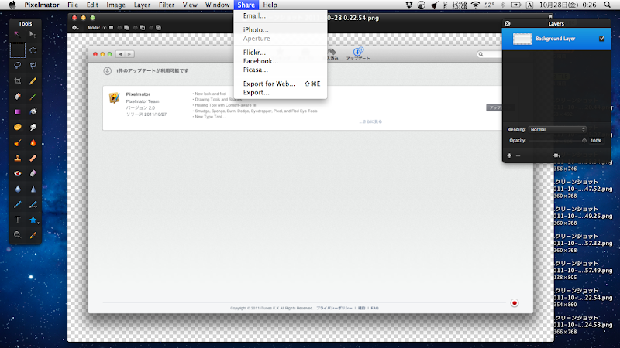Toggle Background Layer visibility checkbox
The width and height of the screenshot is (620, 348).
pyautogui.click(x=602, y=39)
